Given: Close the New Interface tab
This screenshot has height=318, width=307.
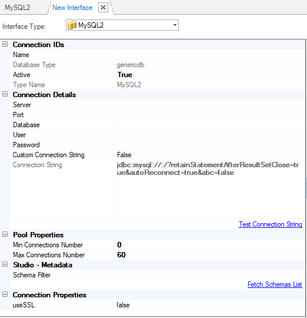Looking at the screenshot, I should click(103, 8).
